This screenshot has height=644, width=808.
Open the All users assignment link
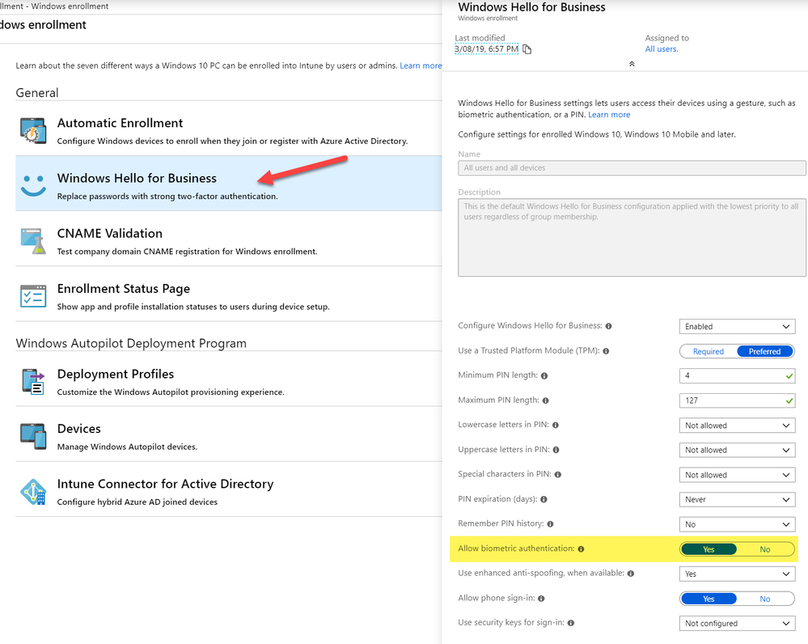pos(661,49)
